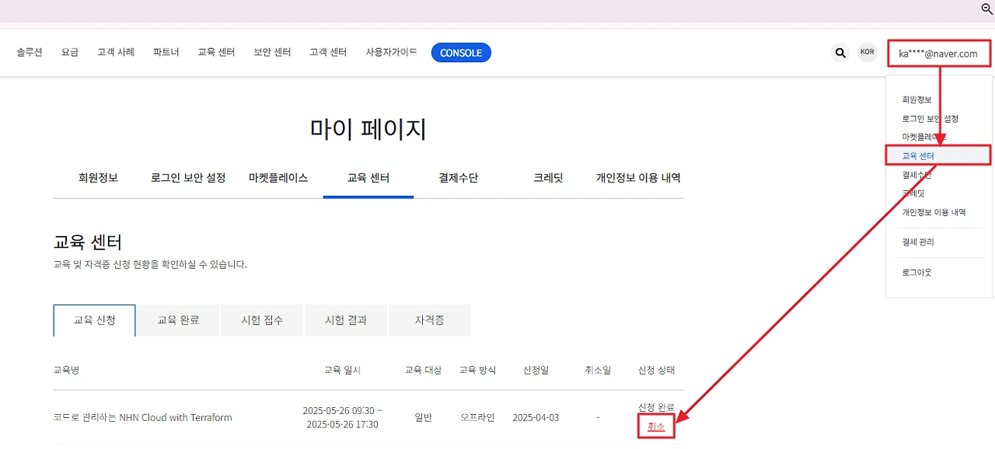Screen dimensions: 995x449
Task: Select 개인정보 이용 내역 tab on My Page
Action: coord(638,178)
